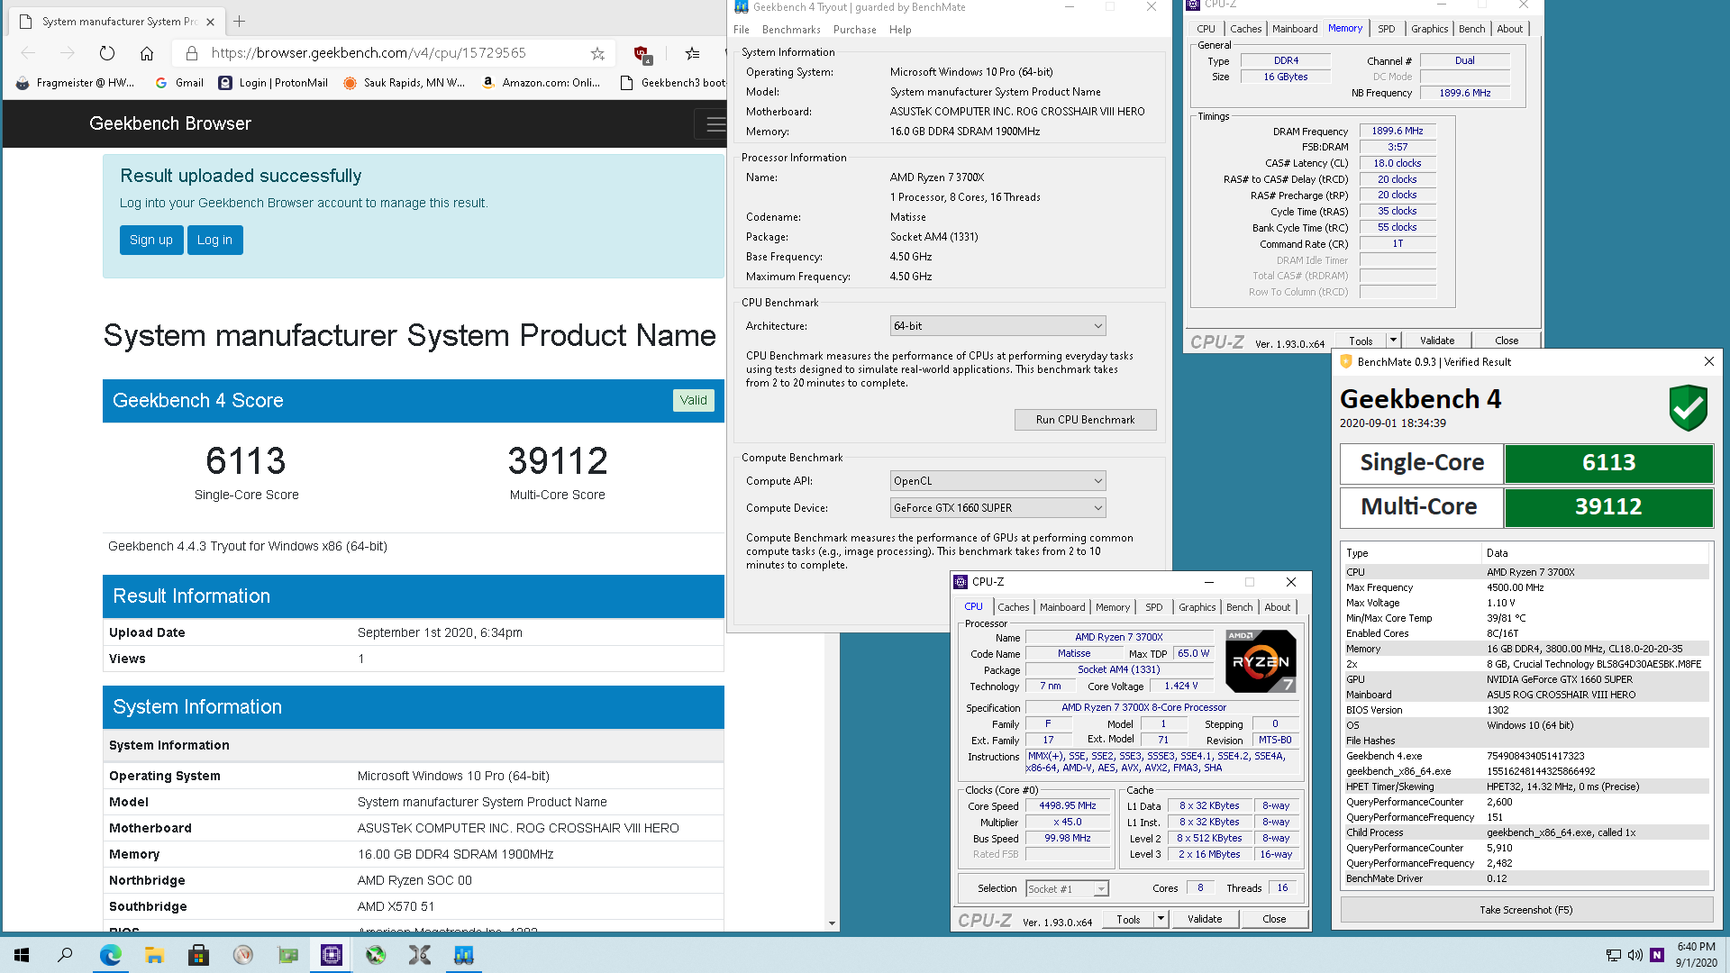The image size is (1730, 973).
Task: Open File Explorer from taskbar
Action: pyautogui.click(x=154, y=955)
